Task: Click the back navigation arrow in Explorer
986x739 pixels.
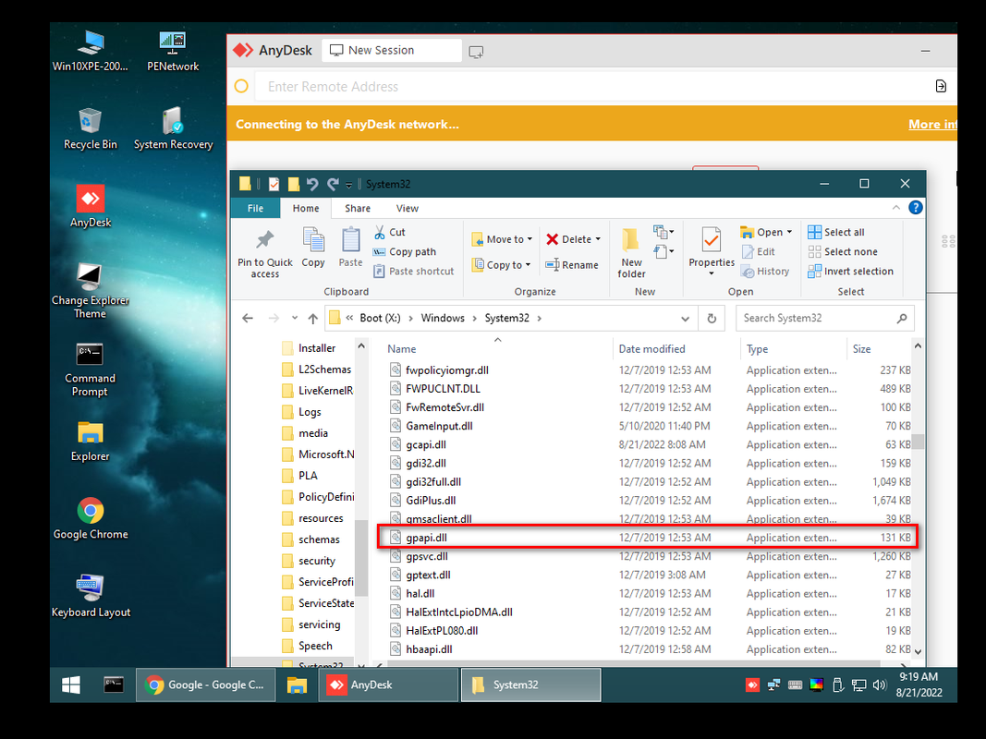Action: [248, 319]
